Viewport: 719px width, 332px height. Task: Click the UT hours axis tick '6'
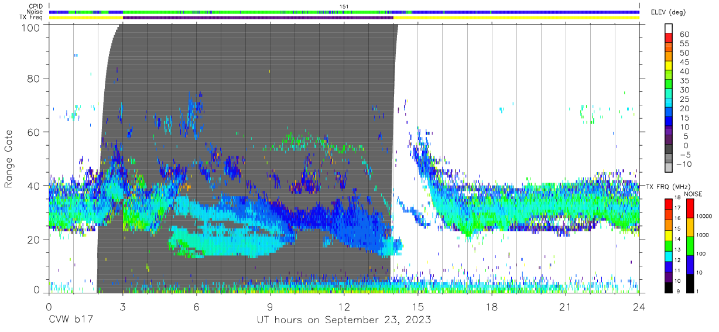tap(196, 306)
